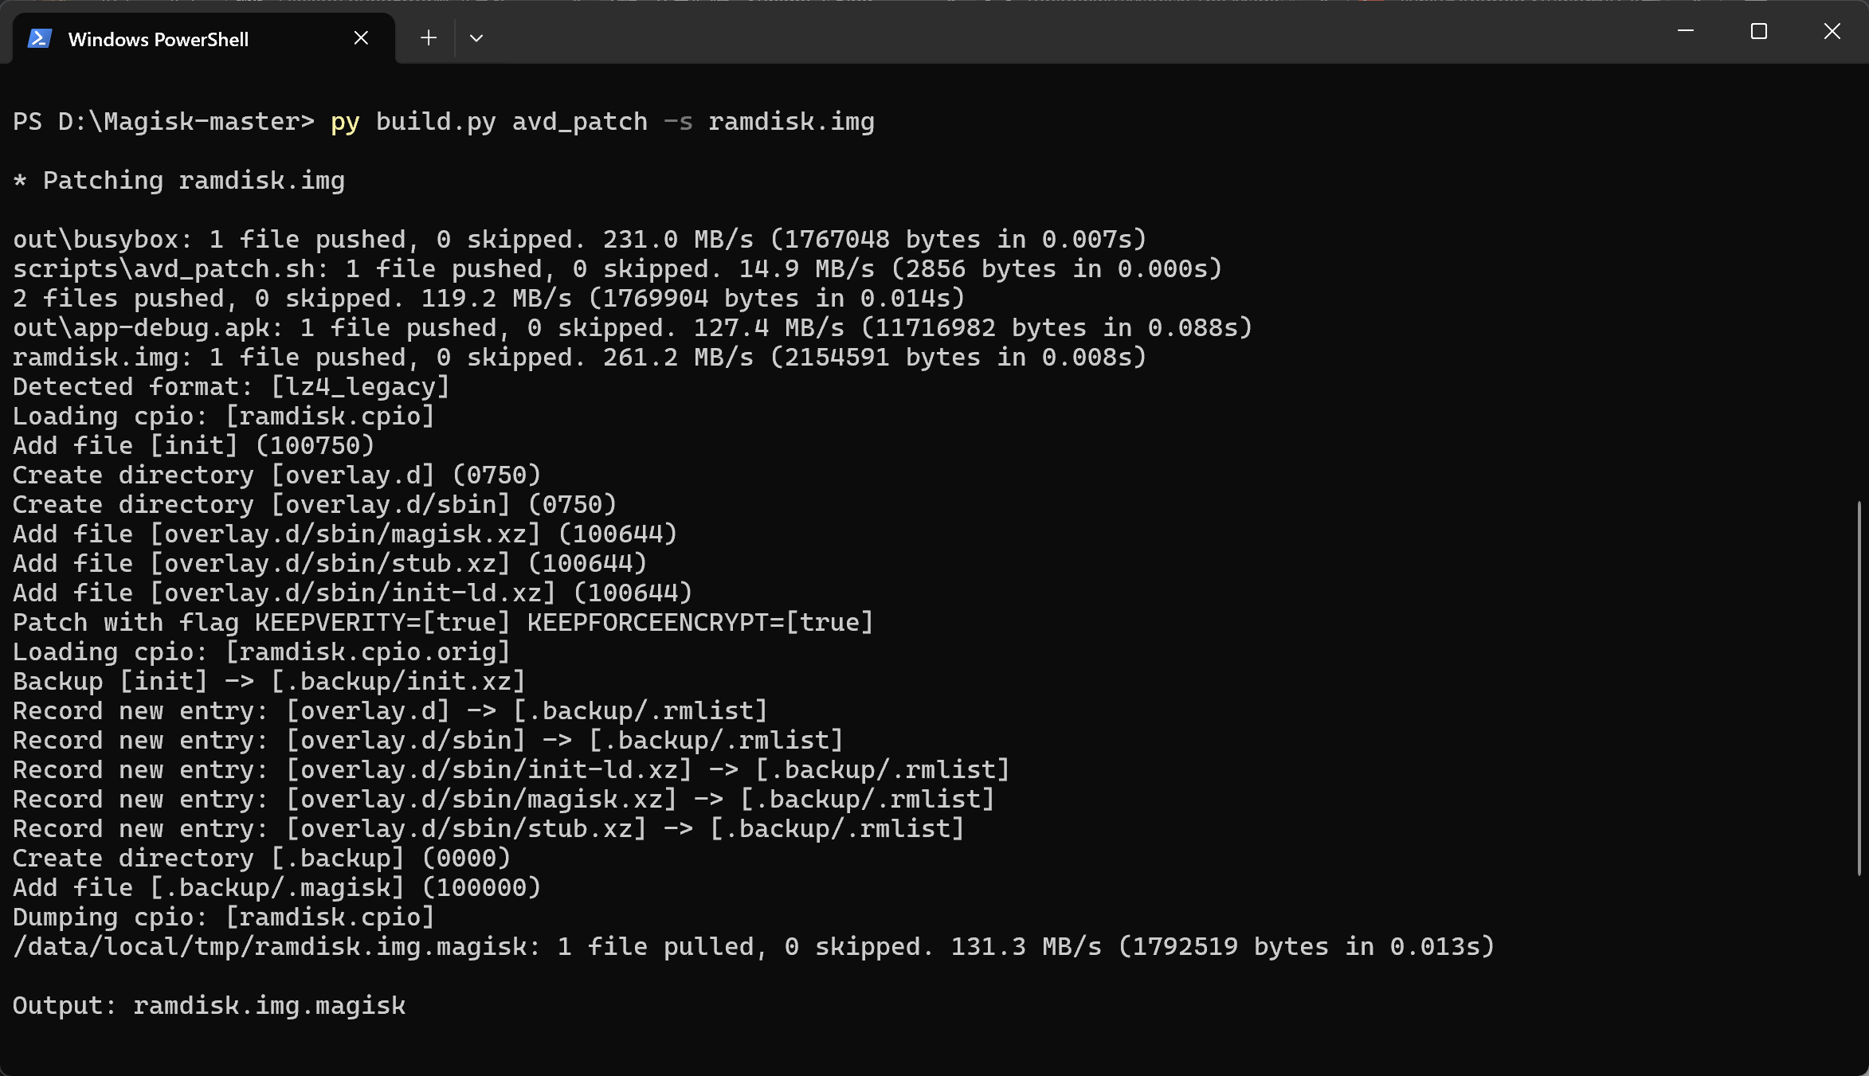
Task: Minimize the terminal window
Action: (x=1685, y=31)
